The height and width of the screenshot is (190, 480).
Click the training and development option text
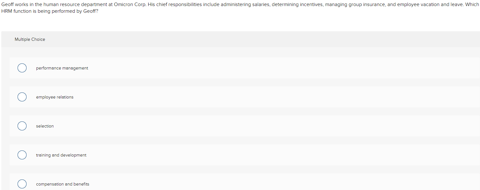61,155
